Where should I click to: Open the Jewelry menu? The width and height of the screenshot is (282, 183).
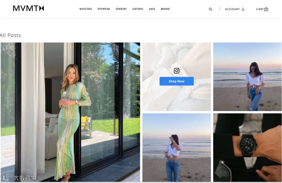[x=121, y=9]
